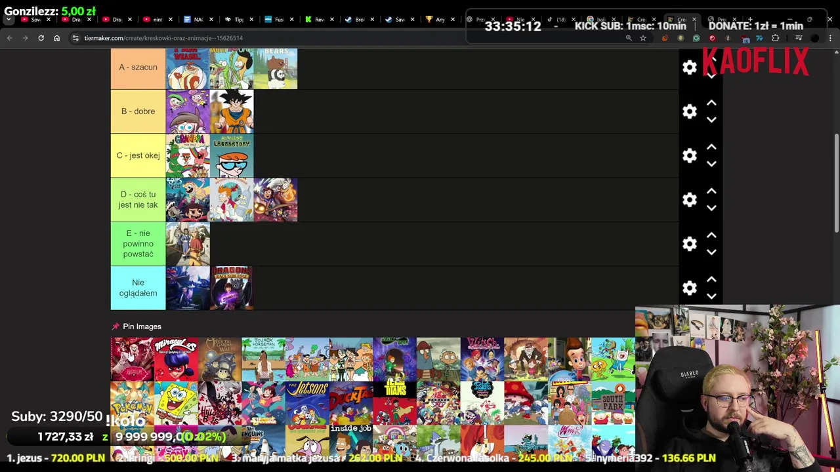Edit the 'Nie oglądałem' tier label
The height and width of the screenshot is (472, 840).
(138, 288)
